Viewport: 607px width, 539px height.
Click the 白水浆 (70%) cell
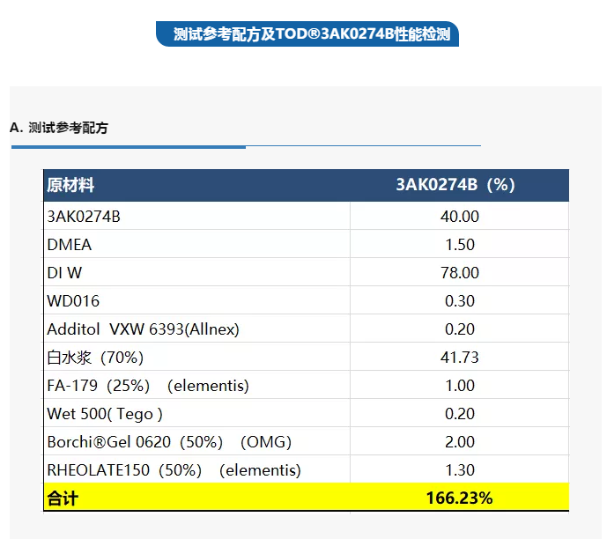[x=95, y=358]
